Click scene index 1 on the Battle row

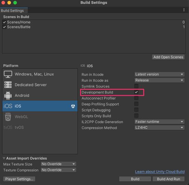tap(184, 27)
